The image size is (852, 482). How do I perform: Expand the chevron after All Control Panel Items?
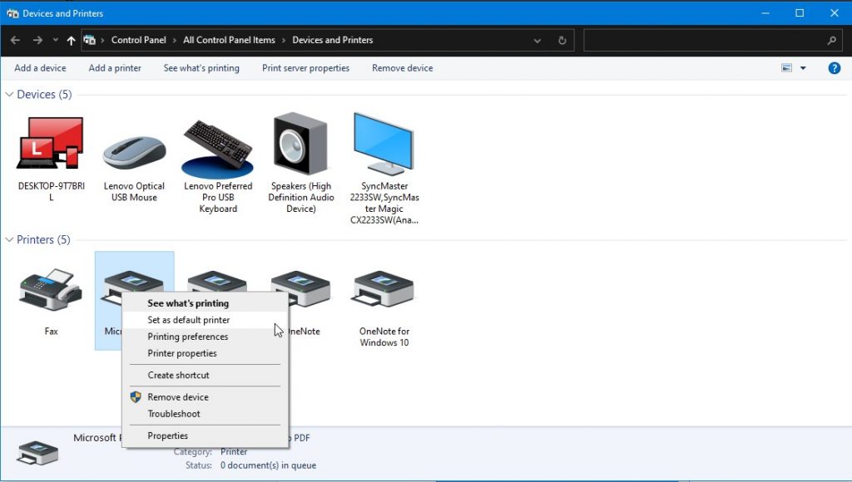[x=284, y=40]
